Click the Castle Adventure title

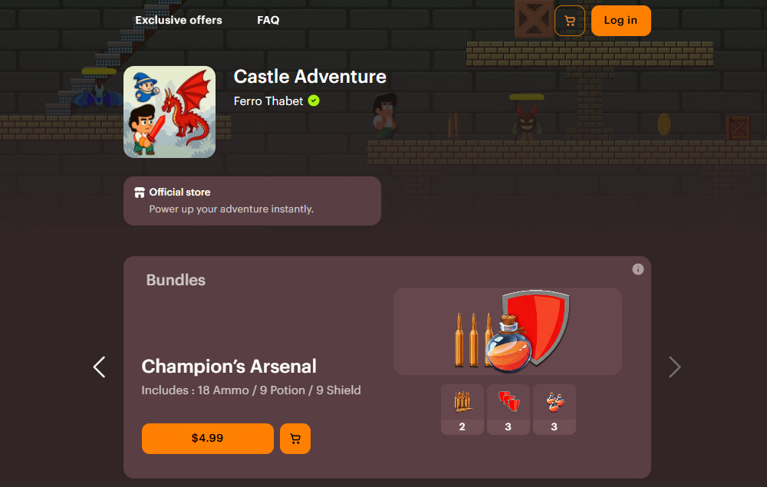click(x=310, y=77)
